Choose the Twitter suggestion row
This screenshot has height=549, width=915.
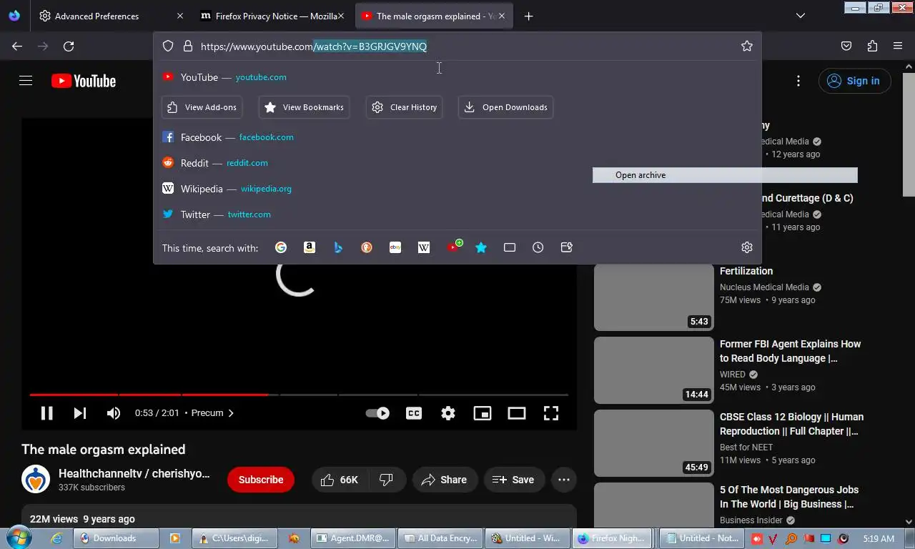457,214
